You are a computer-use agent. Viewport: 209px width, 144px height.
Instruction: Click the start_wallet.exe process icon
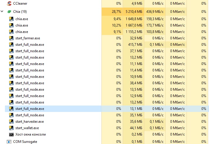point(11,128)
